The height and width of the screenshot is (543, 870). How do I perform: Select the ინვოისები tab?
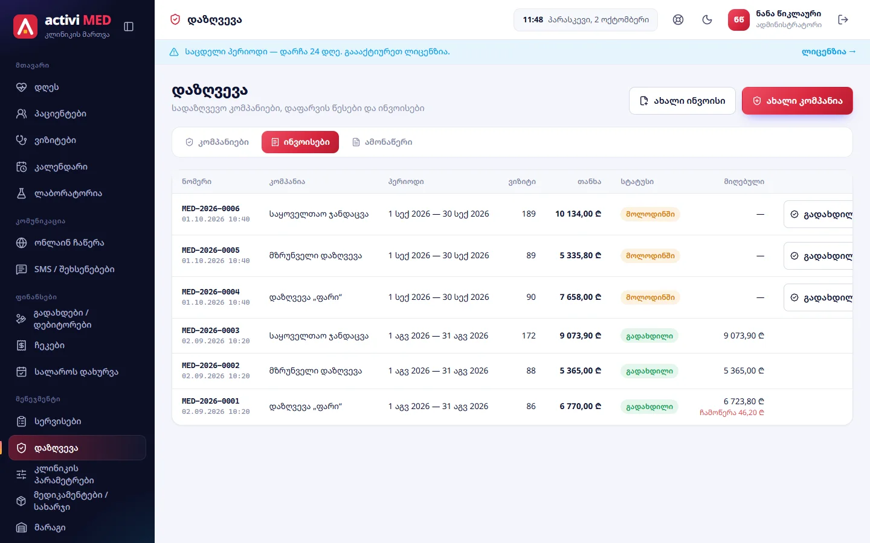click(300, 142)
